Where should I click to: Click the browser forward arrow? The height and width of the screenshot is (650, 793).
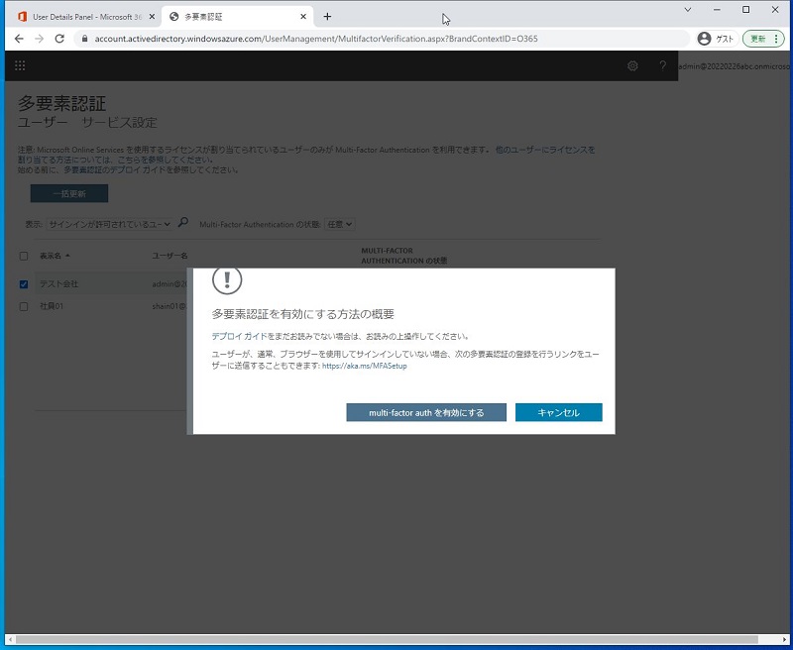40,39
